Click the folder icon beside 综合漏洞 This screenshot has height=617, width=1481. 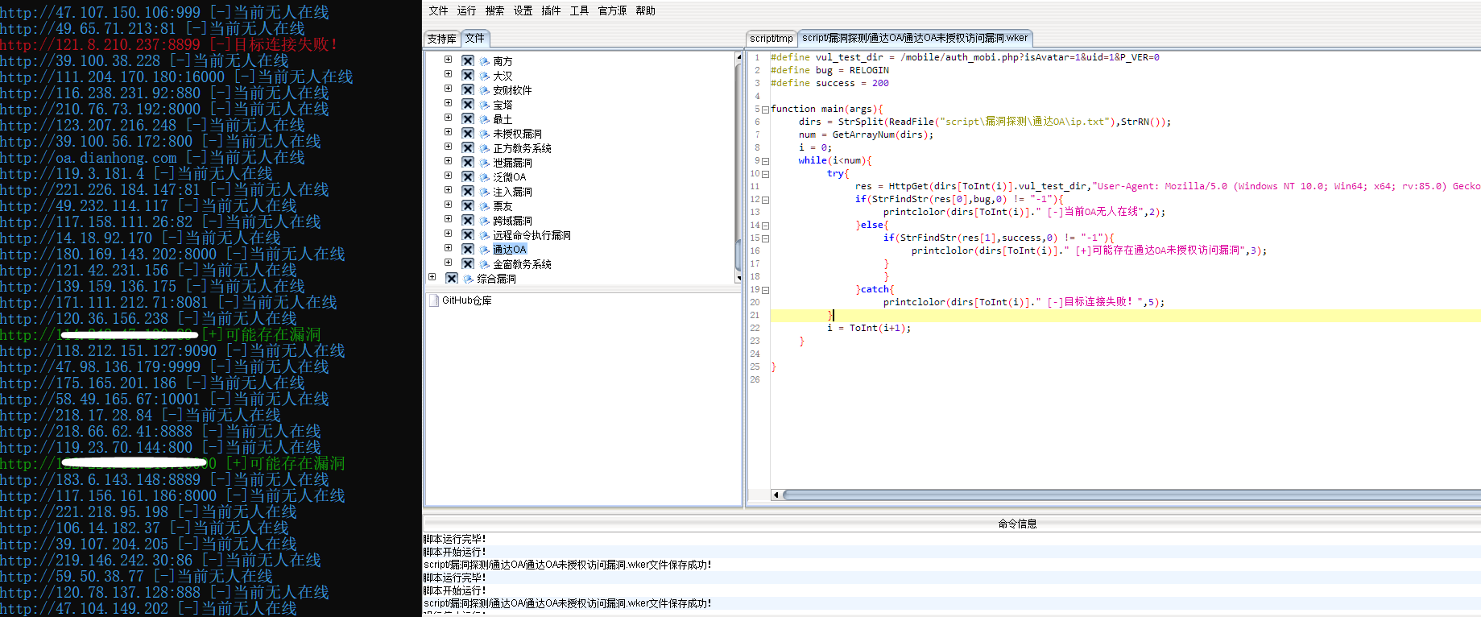469,279
